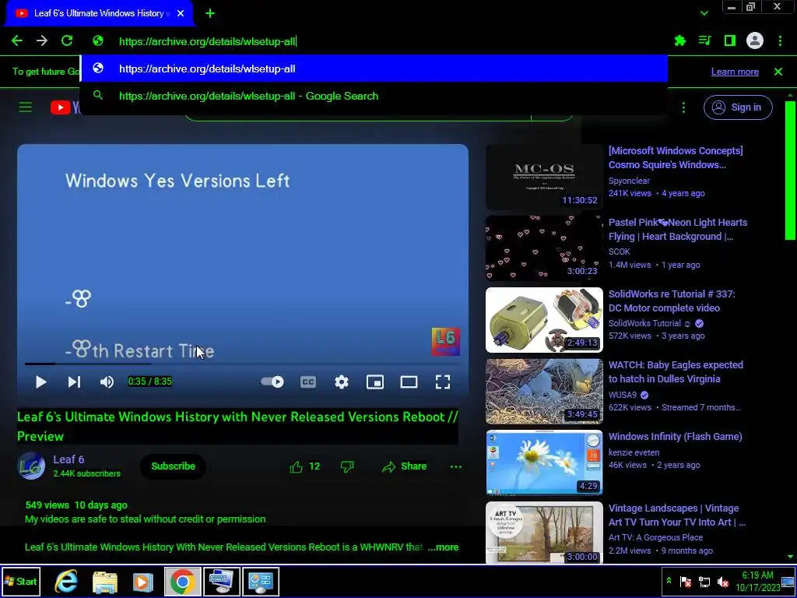Enable the miniplayer
Viewport: 797px width, 598px height.
[x=375, y=382]
